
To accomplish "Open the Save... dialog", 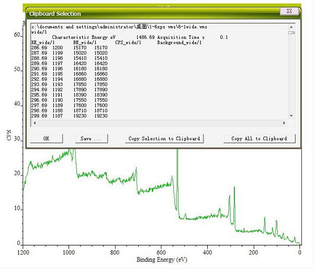I will pyautogui.click(x=91, y=139).
